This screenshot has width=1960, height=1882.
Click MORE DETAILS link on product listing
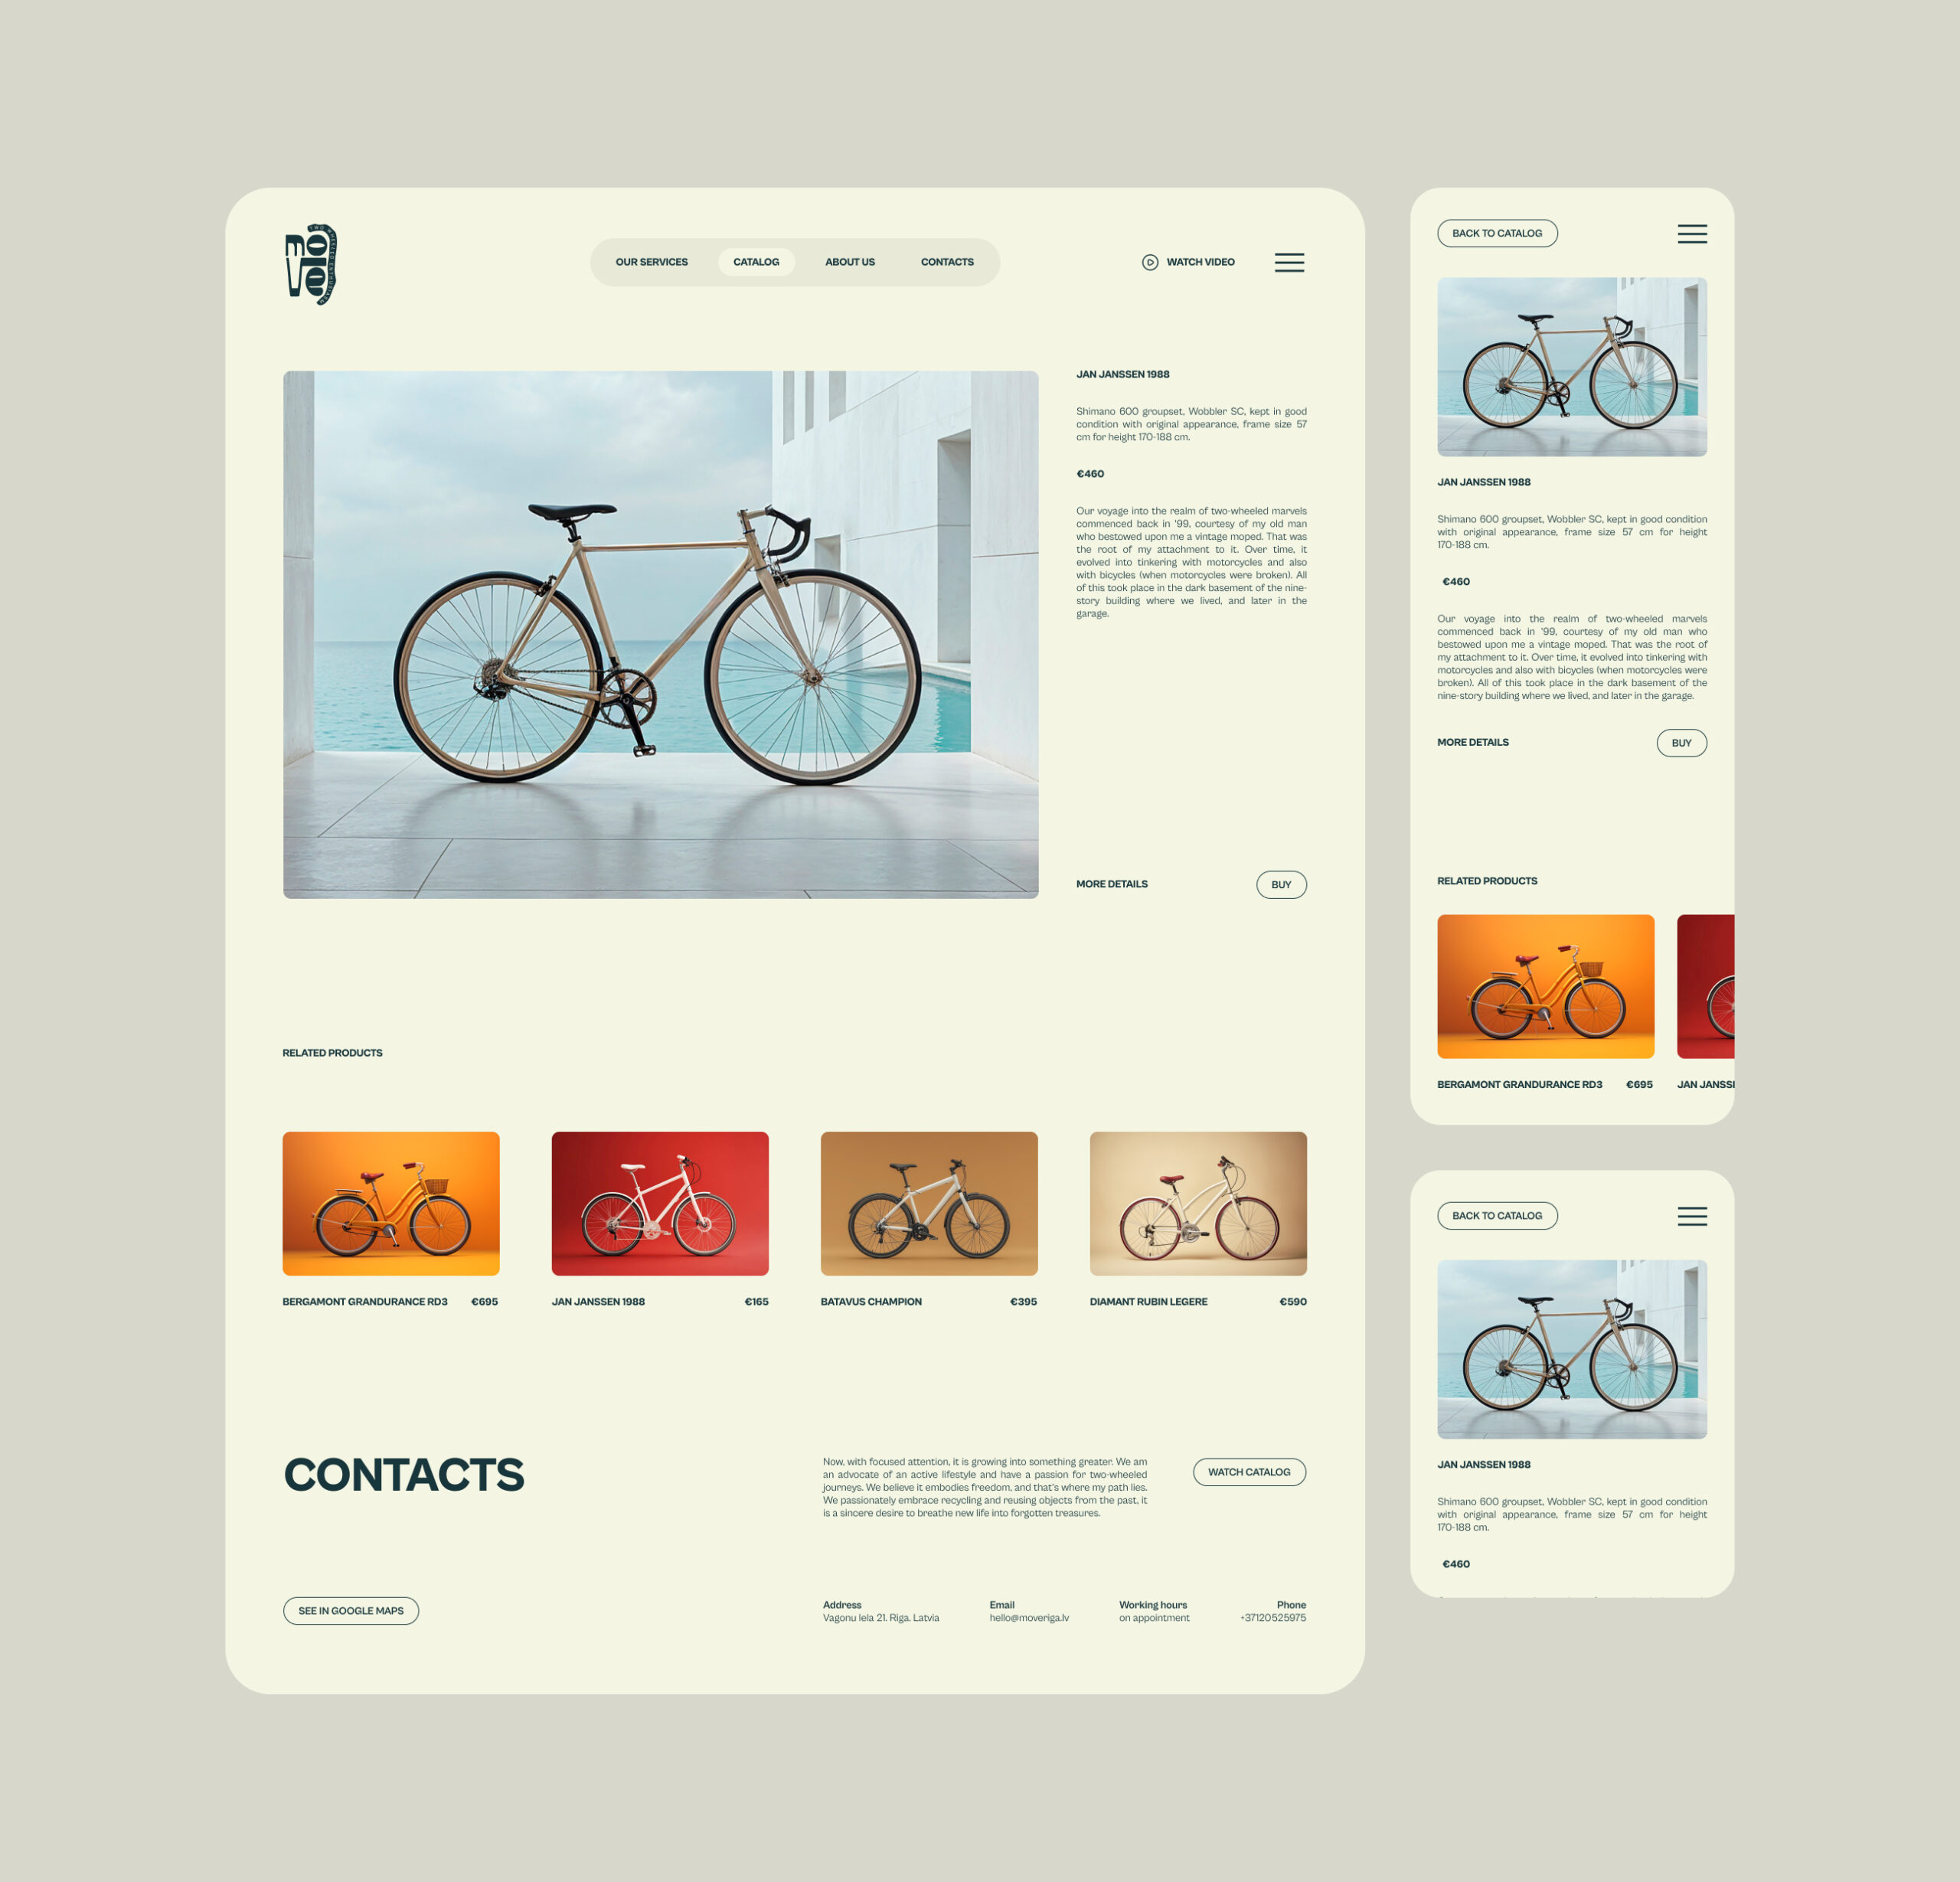[x=1113, y=884]
